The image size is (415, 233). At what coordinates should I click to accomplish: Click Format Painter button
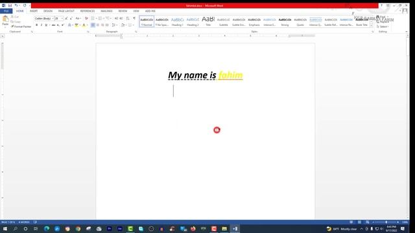21,27
